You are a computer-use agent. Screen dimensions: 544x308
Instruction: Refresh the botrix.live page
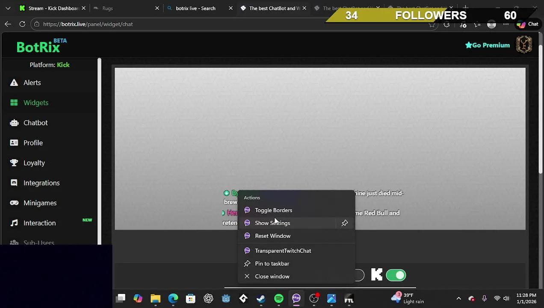click(22, 24)
